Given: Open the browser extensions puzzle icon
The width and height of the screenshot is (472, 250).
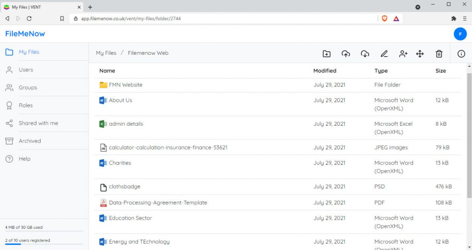Looking at the screenshot, I should coord(454,19).
